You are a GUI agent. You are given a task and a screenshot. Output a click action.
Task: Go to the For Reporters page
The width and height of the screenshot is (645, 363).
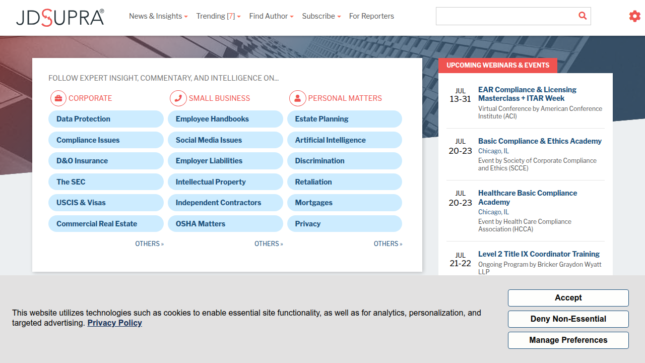[x=371, y=16]
